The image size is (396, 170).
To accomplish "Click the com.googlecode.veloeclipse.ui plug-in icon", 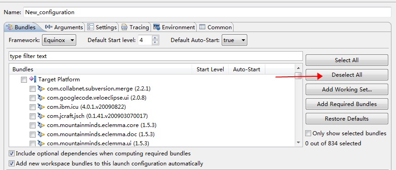I will pos(41,98).
